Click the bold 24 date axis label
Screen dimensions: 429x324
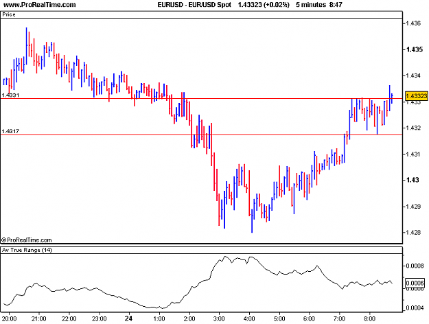point(128,319)
